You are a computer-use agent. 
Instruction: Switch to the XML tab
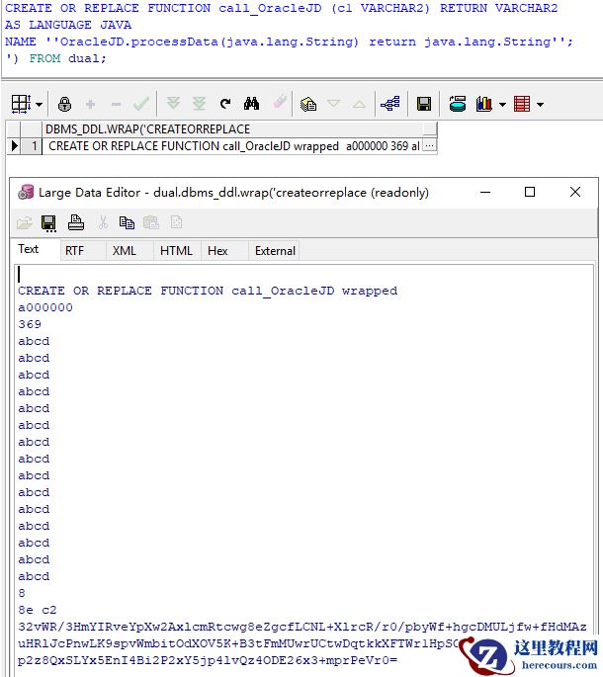(125, 251)
